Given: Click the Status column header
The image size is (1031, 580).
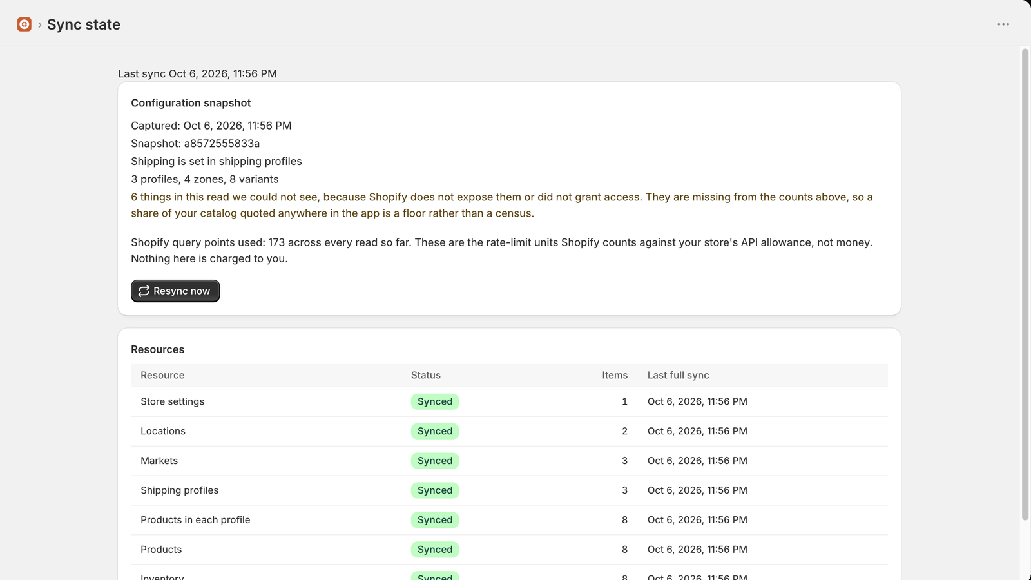Looking at the screenshot, I should pos(426,375).
